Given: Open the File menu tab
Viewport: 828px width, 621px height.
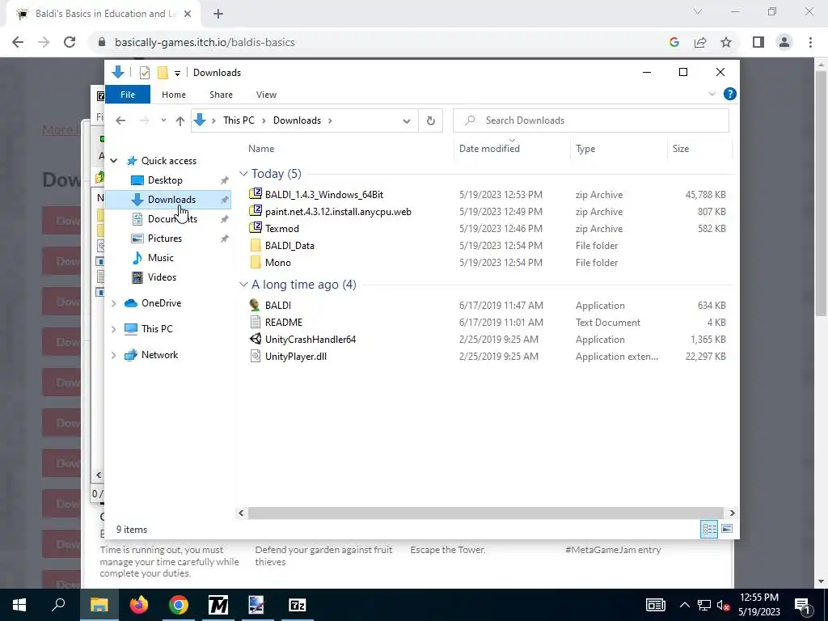Looking at the screenshot, I should [128, 95].
